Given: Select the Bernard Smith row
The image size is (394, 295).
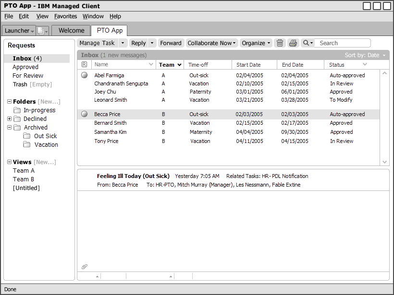Looking at the screenshot, I should click(228, 123).
